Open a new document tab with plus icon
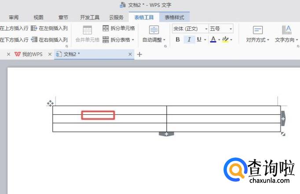This screenshot has width=300, height=194. pyautogui.click(x=140, y=54)
